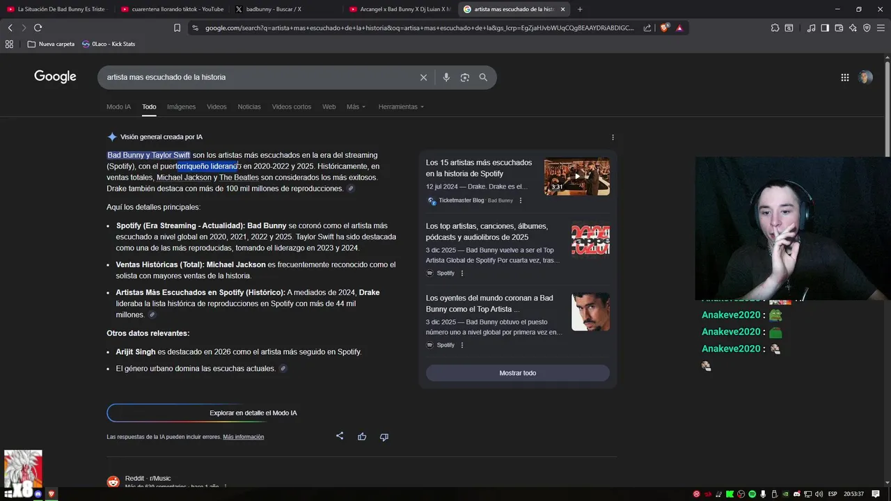This screenshot has width=891, height=501.
Task: Reload the current page
Action: (38, 28)
